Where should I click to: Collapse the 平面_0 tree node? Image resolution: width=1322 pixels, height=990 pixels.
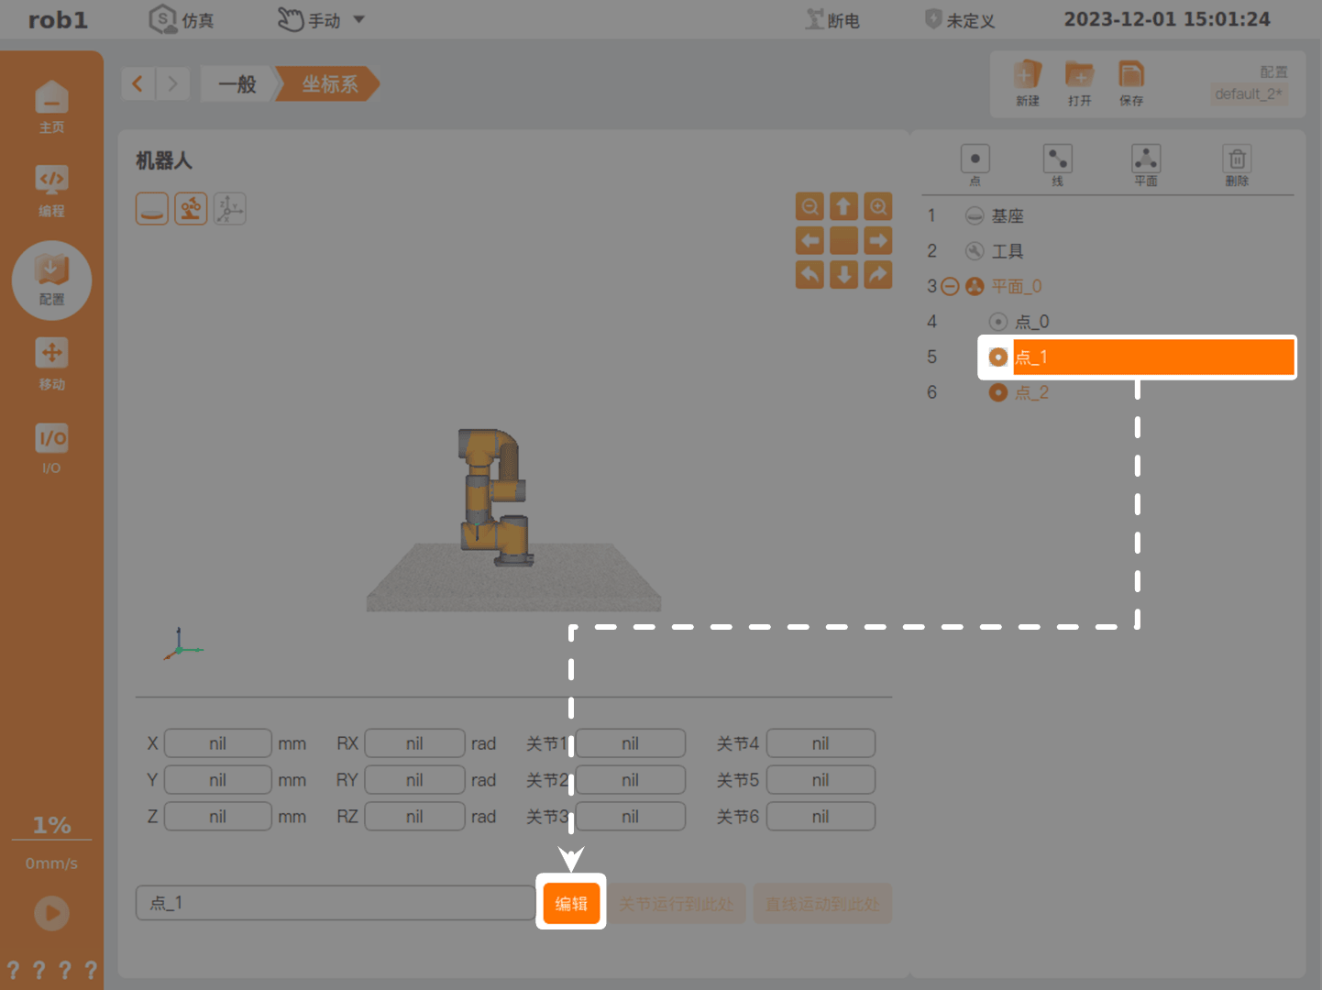point(951,287)
